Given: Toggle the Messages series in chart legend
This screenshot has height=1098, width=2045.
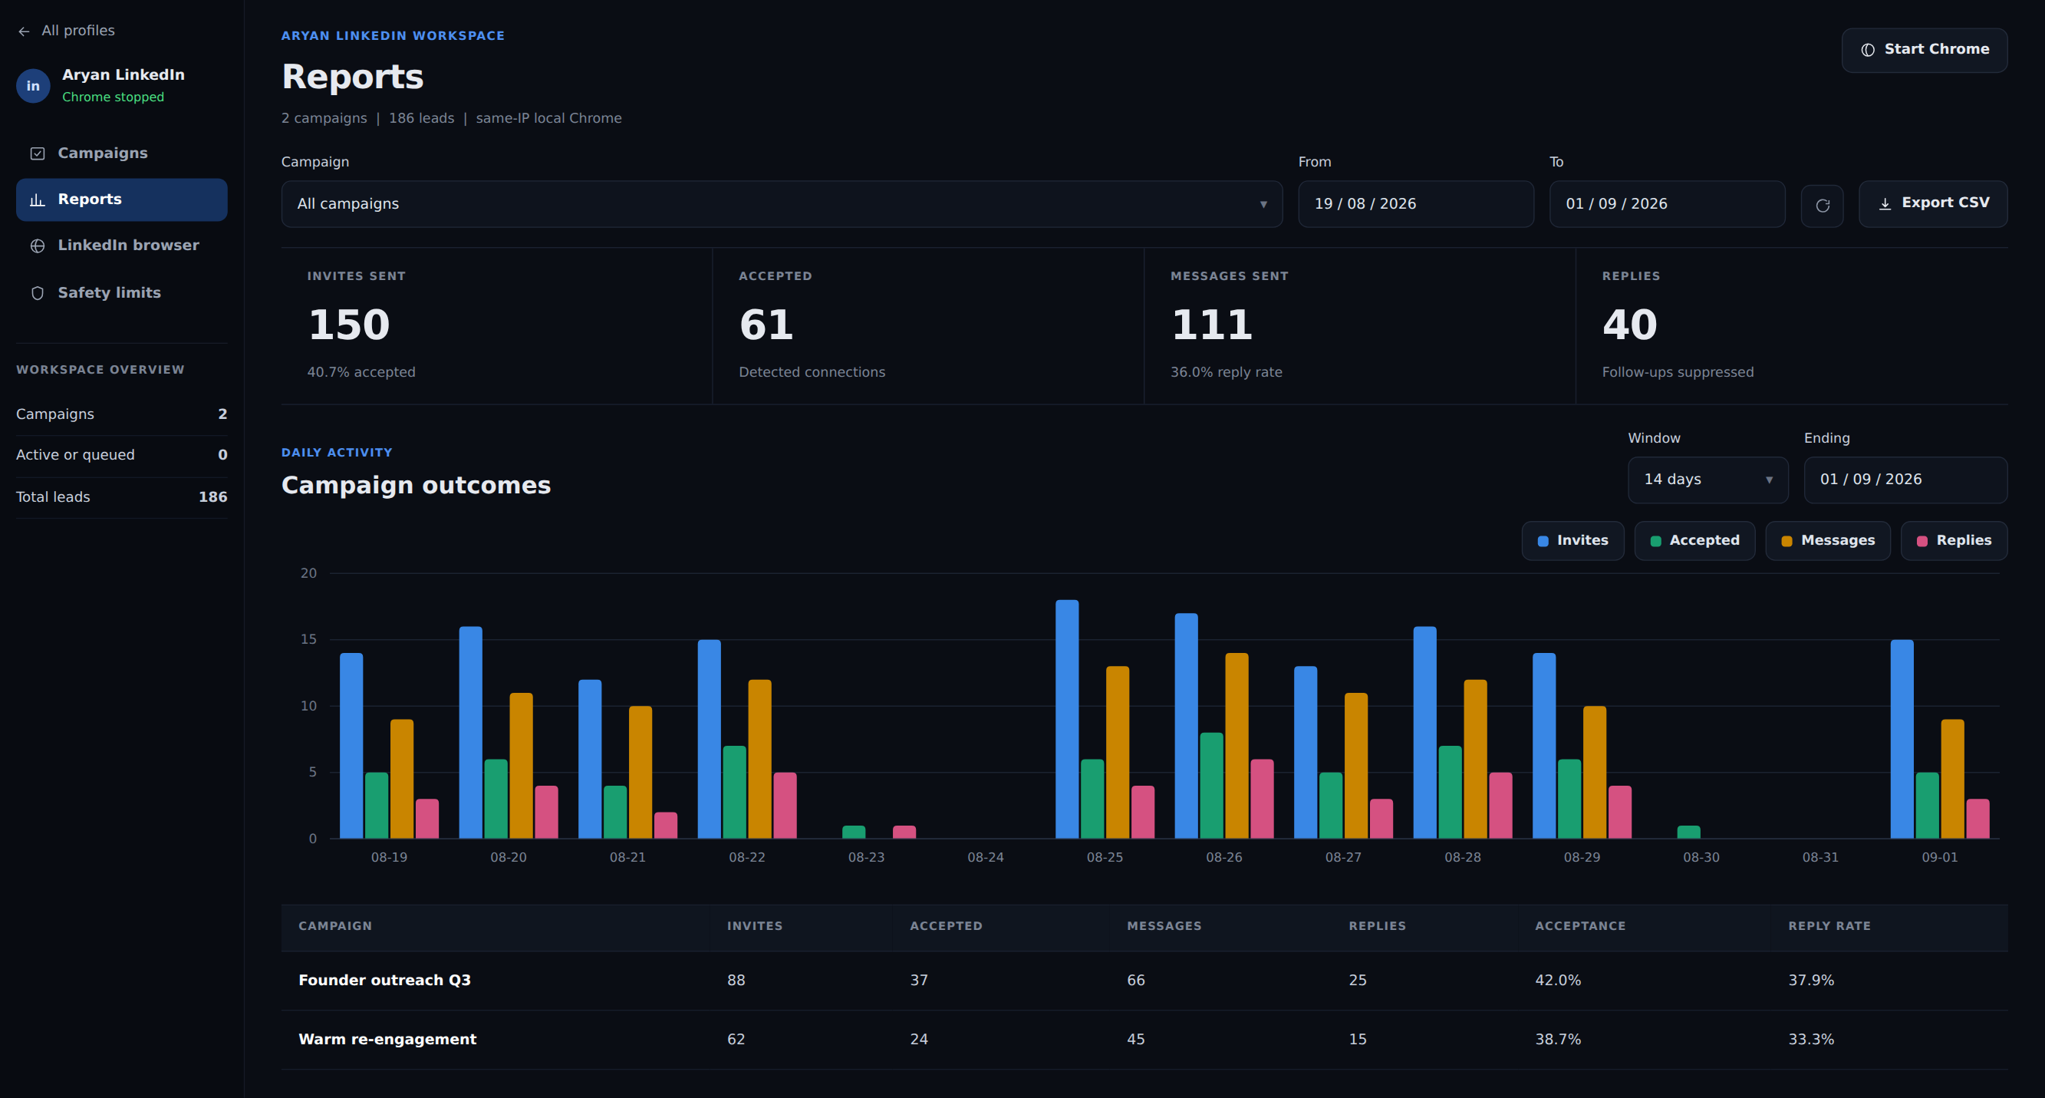Looking at the screenshot, I should pyautogui.click(x=1828, y=541).
